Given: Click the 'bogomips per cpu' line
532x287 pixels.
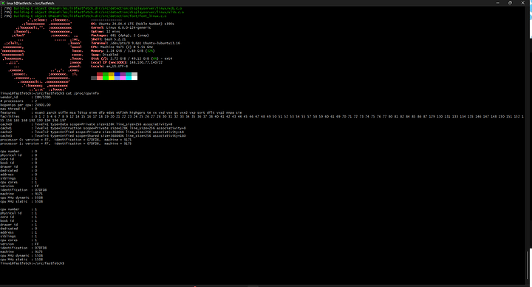Looking at the screenshot, I should tap(25, 105).
